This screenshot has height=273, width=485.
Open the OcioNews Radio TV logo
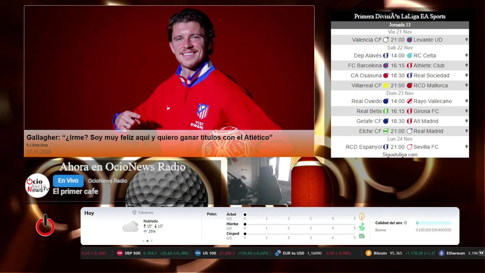coord(38,185)
